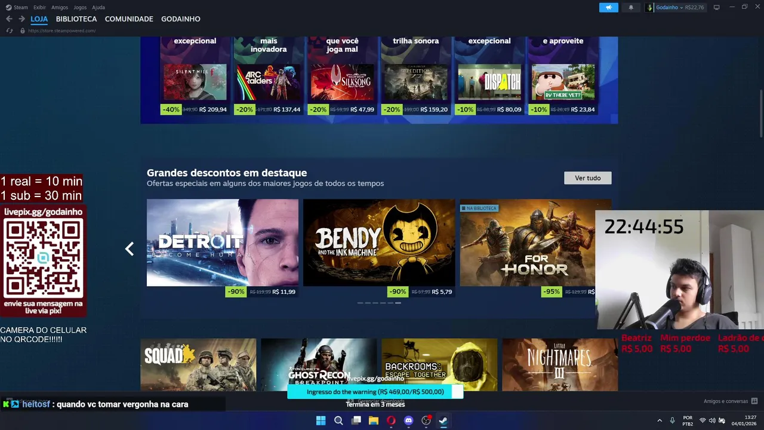
Task: Open the Silent Hill f game thumbnail
Action: click(195, 82)
